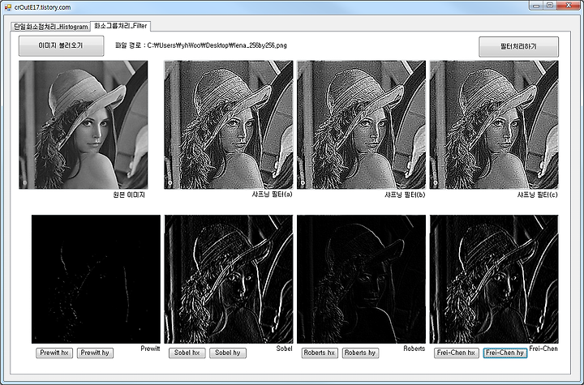584x385 pixels.
Task: Click the 이미지 불러오기 button
Action: tap(61, 46)
